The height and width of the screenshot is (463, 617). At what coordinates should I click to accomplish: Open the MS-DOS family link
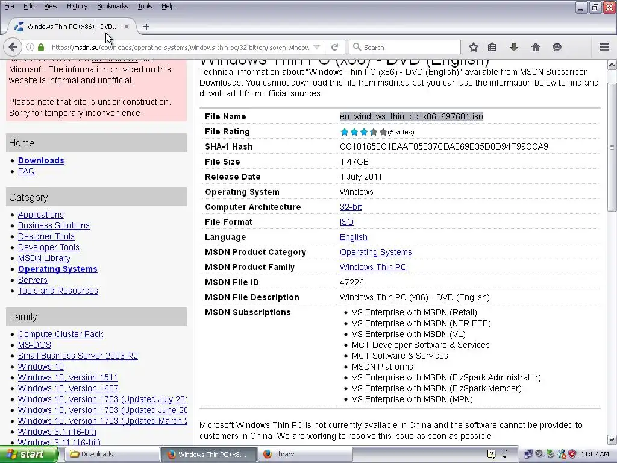[x=34, y=345]
